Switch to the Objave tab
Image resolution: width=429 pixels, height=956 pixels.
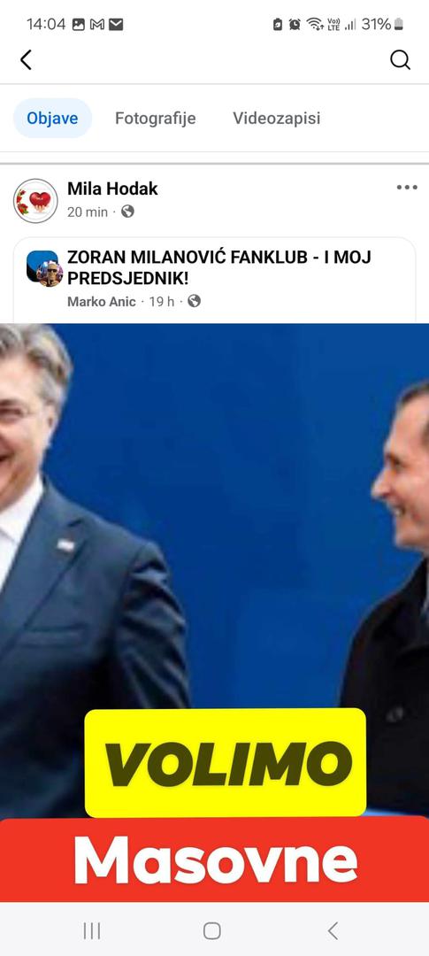coord(52,118)
